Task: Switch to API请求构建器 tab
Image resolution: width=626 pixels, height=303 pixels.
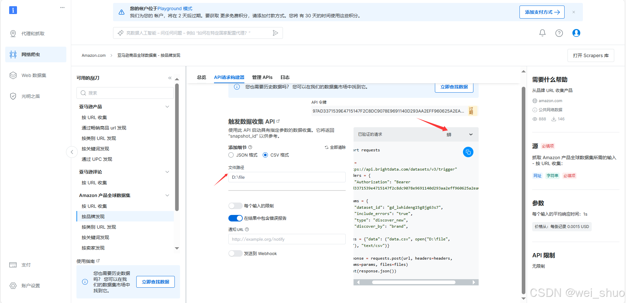Action: [x=229, y=77]
